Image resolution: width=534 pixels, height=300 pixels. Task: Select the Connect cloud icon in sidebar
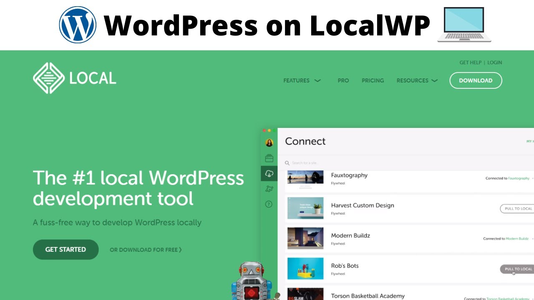(269, 173)
